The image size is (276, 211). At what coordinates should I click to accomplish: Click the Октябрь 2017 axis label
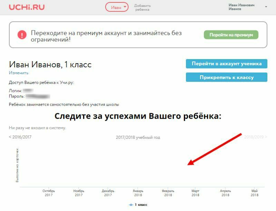(x=49, y=193)
